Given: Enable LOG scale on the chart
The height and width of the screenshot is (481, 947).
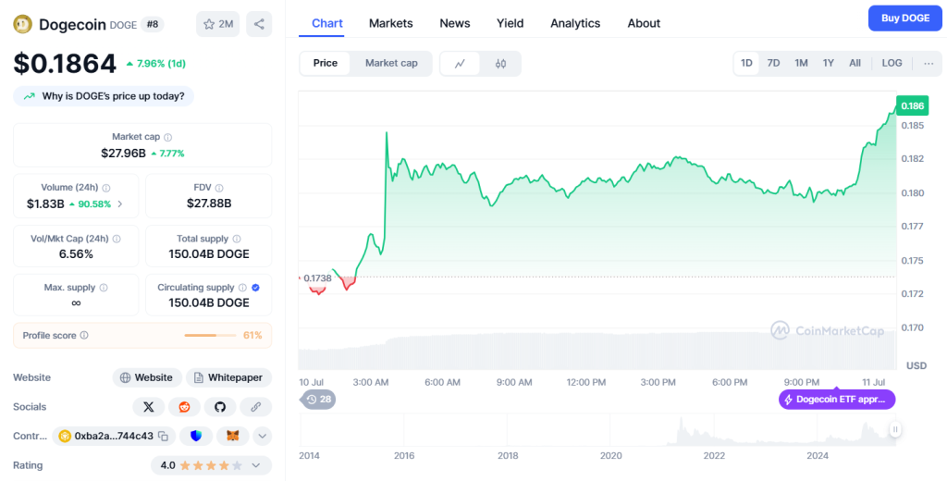Looking at the screenshot, I should (892, 64).
